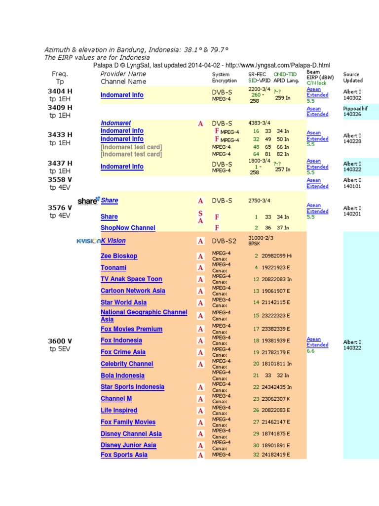Click the A icon for Cartoon Network Asia
Viewport: 379px width, 506px height.
click(x=200, y=292)
